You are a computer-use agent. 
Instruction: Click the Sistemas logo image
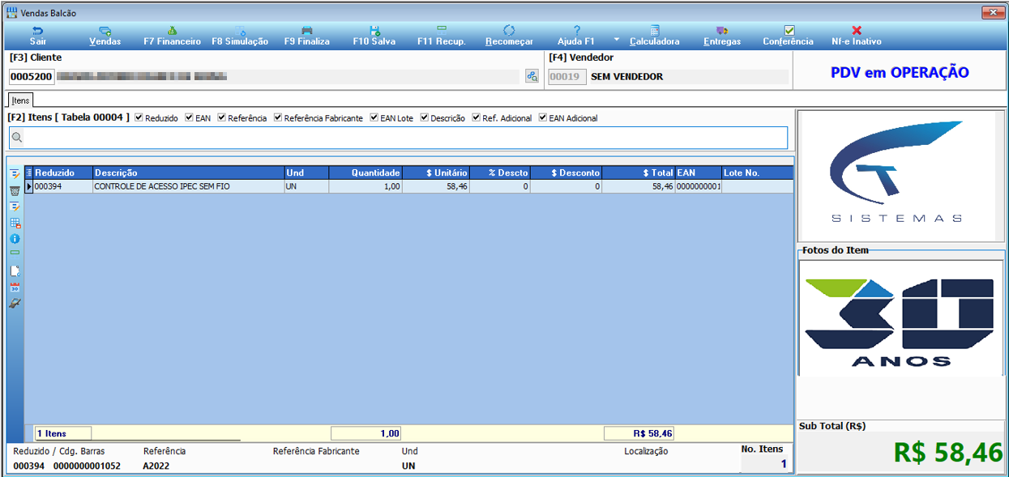(896, 176)
